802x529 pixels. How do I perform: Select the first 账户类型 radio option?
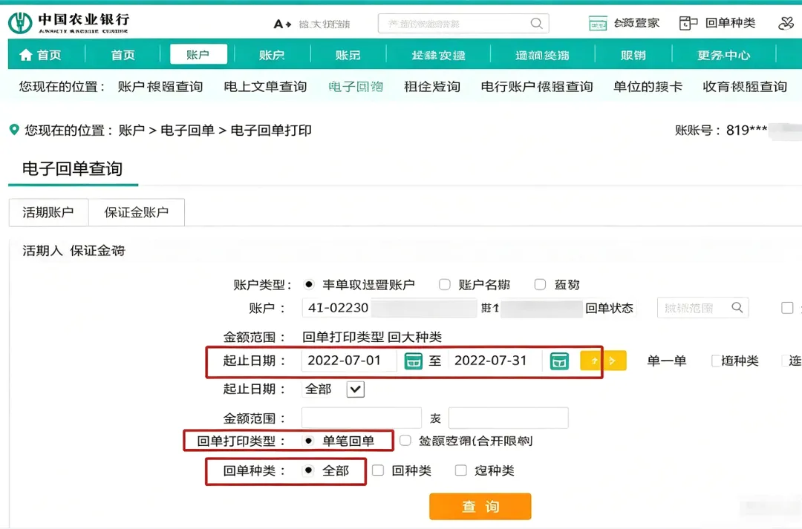point(308,284)
